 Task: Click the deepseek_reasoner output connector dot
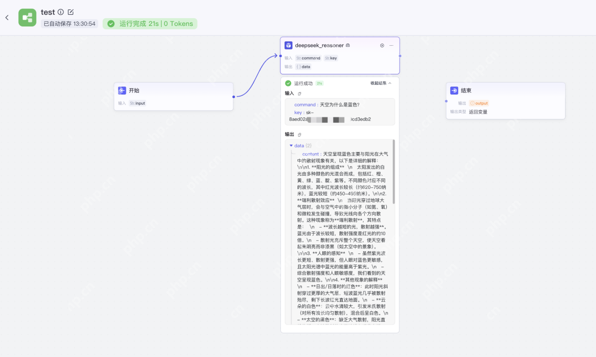[x=400, y=56]
